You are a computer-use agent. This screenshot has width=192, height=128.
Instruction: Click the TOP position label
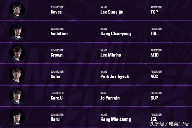155,12
